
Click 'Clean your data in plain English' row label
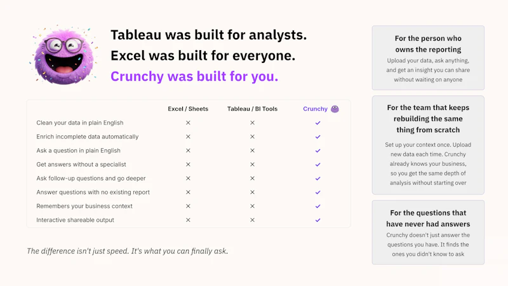[80, 123]
